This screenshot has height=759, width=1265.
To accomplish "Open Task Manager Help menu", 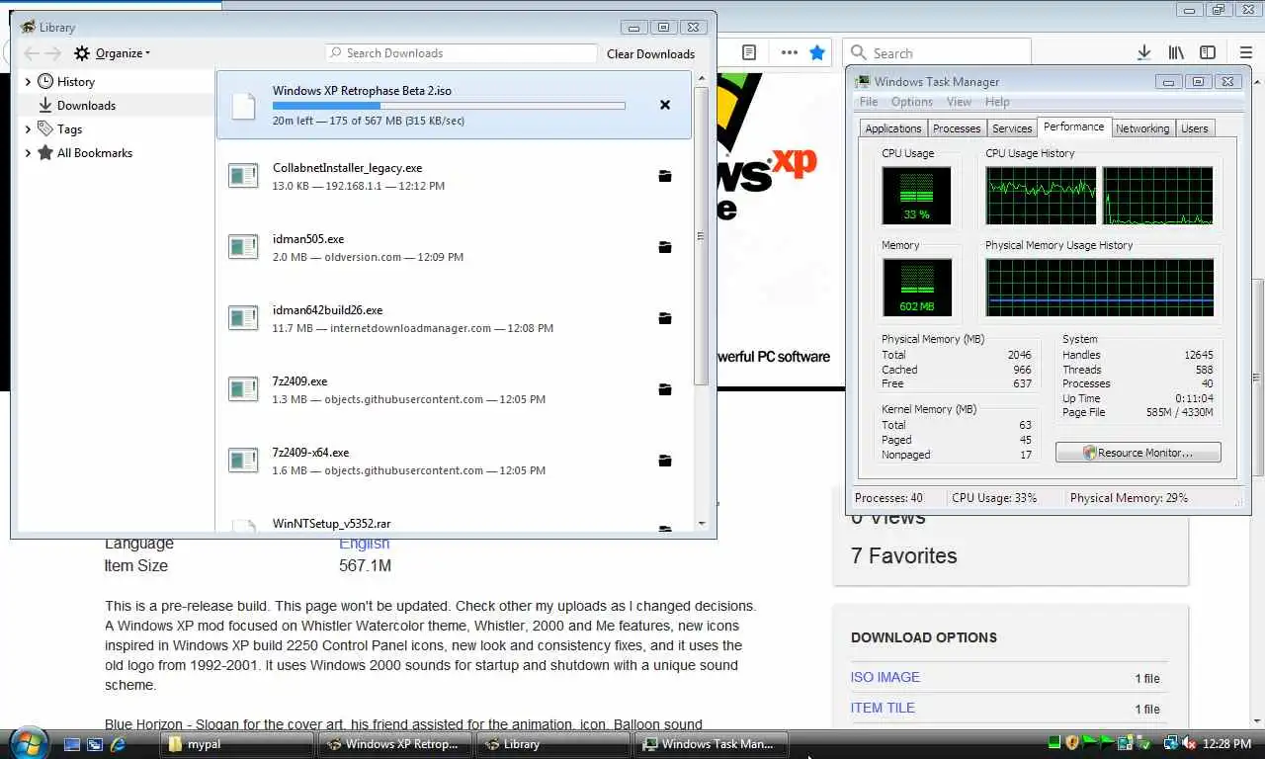I will (997, 102).
